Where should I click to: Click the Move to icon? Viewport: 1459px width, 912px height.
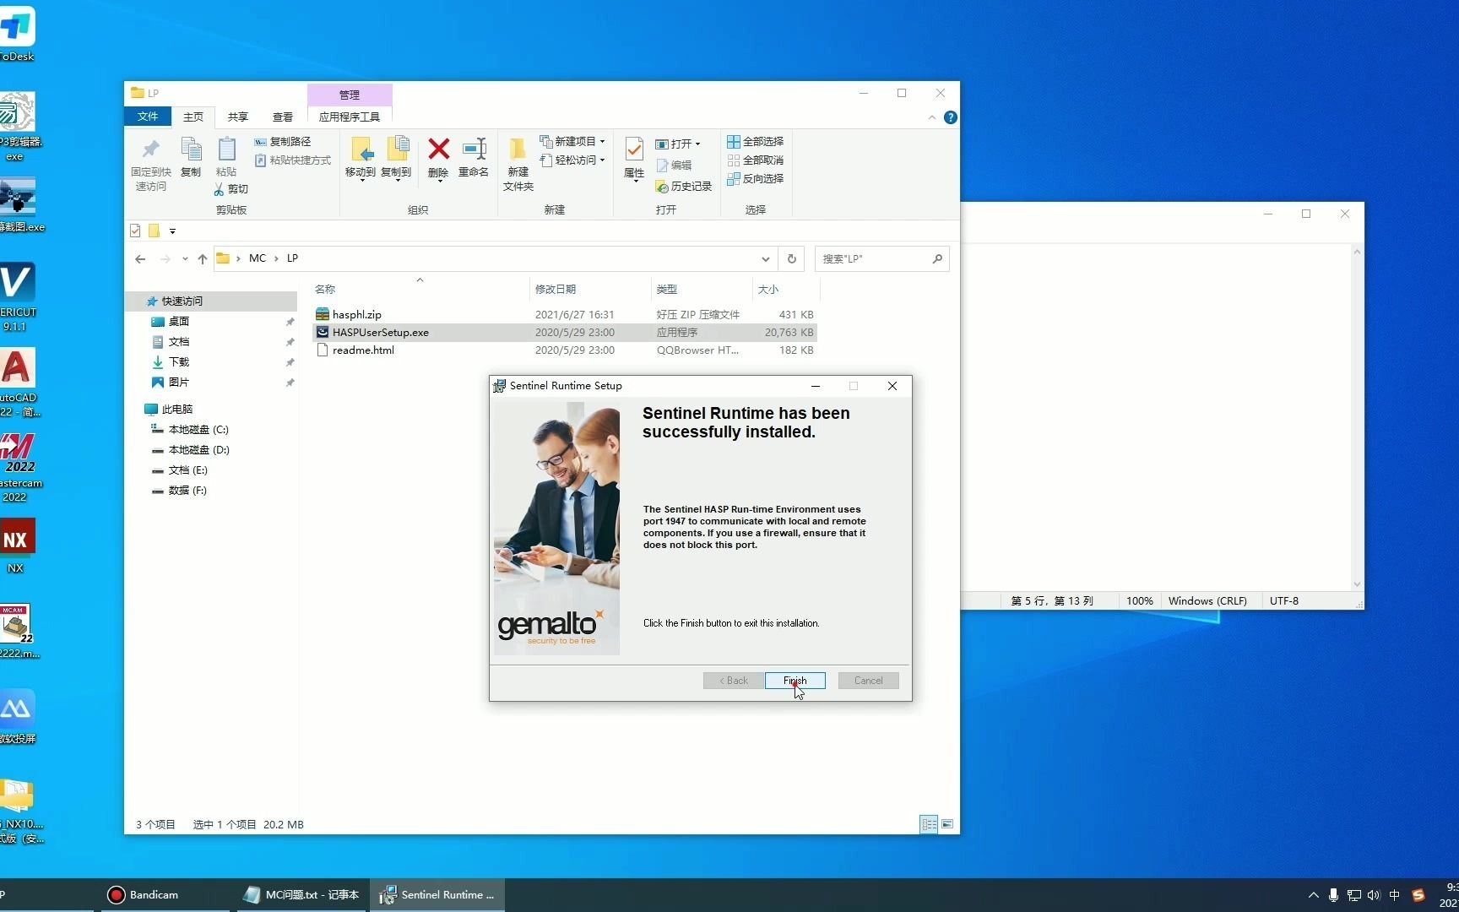pos(361,149)
